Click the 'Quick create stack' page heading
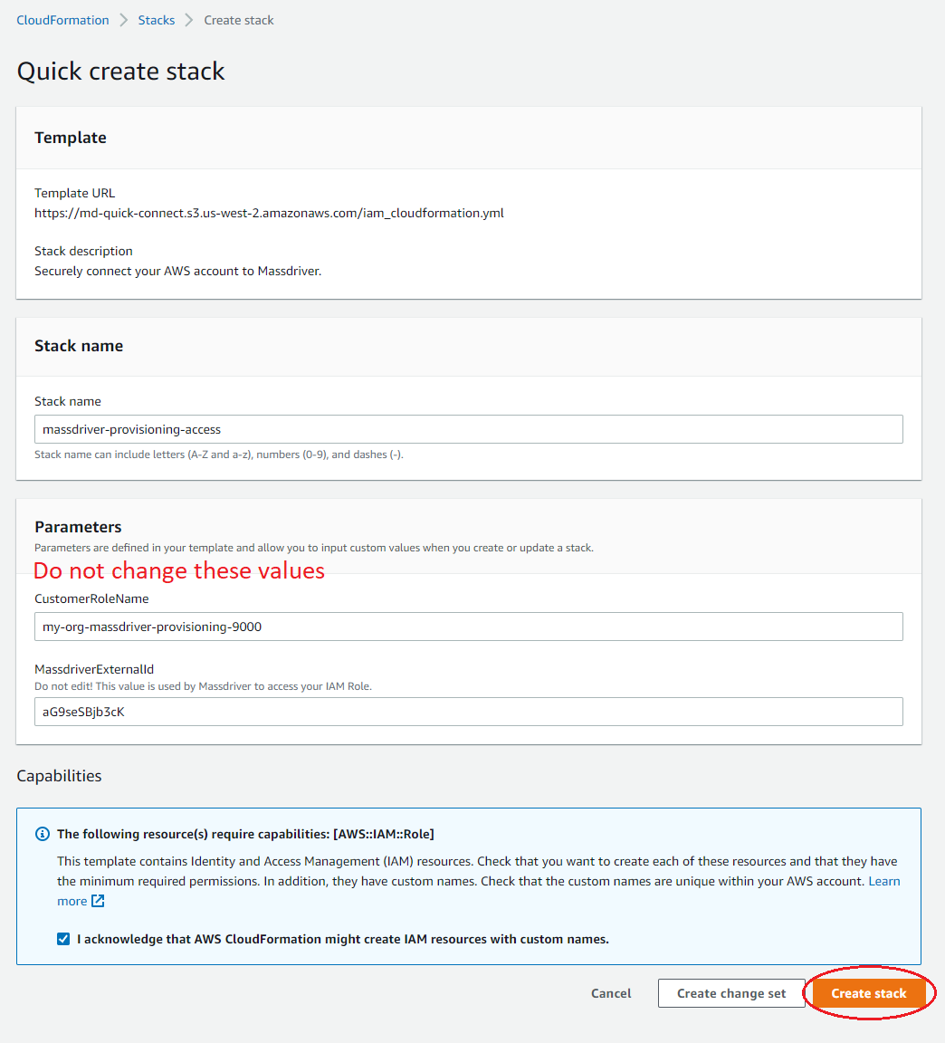 (121, 72)
